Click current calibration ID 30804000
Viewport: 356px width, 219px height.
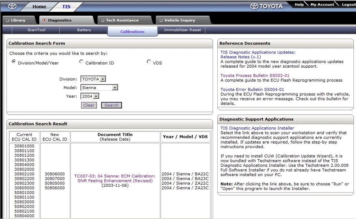[24, 165]
